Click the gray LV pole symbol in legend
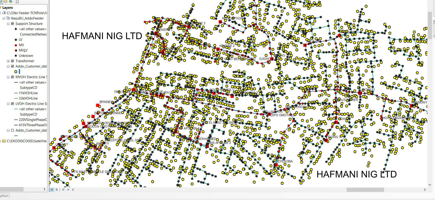Viewport: 435px width, 200px height. point(16,40)
